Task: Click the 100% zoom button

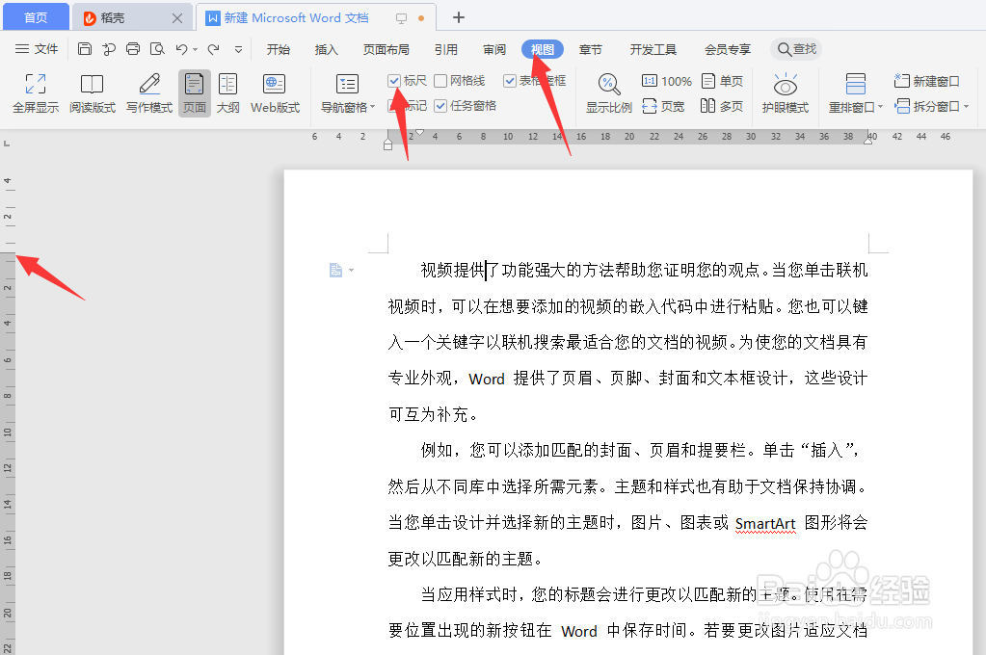Action: tap(666, 82)
